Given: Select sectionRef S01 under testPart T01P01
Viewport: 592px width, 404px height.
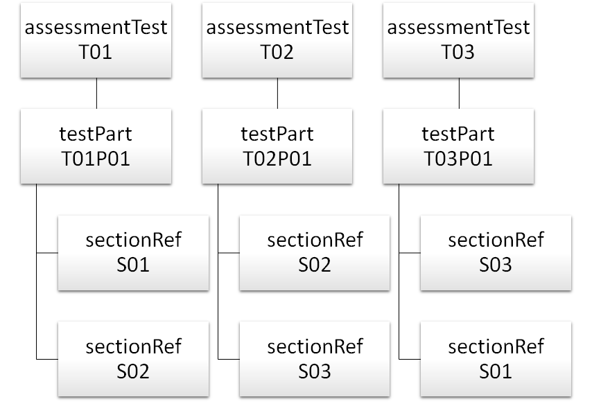Looking at the screenshot, I should (133, 252).
